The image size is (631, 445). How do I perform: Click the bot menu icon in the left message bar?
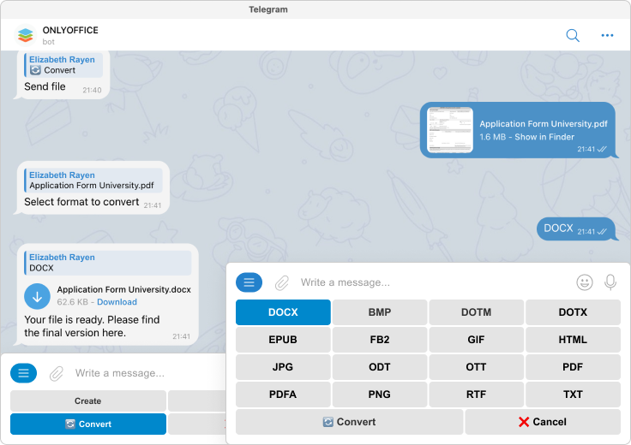tap(23, 373)
